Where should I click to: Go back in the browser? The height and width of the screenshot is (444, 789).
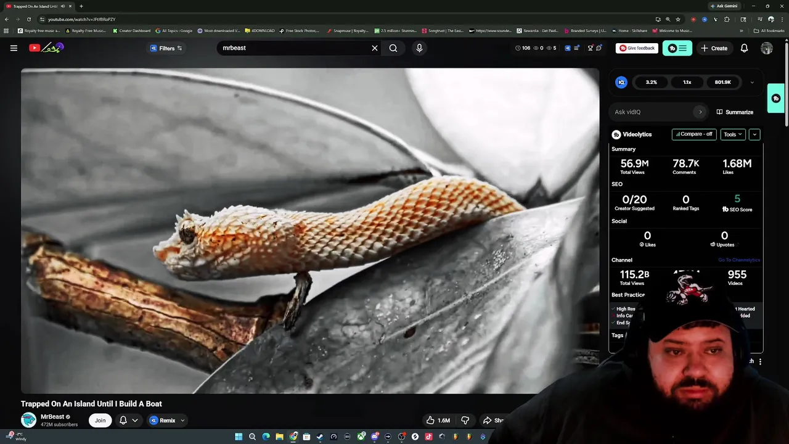7,19
